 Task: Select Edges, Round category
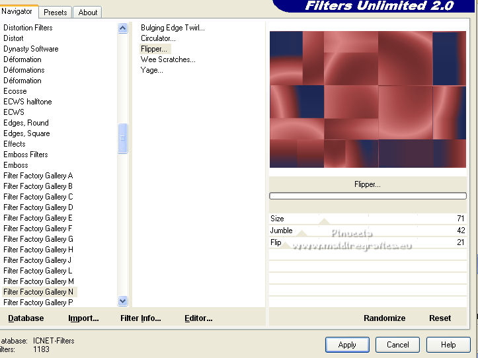(26, 123)
